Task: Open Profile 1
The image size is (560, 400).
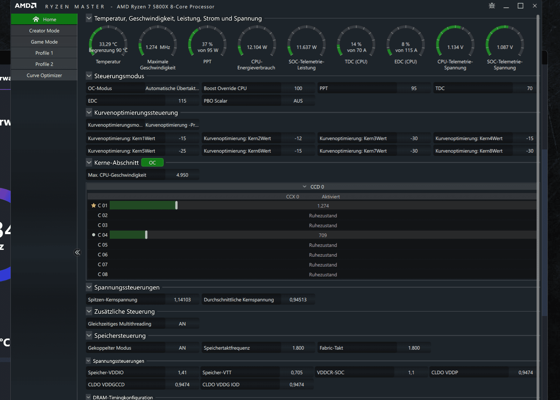Action: (x=44, y=53)
